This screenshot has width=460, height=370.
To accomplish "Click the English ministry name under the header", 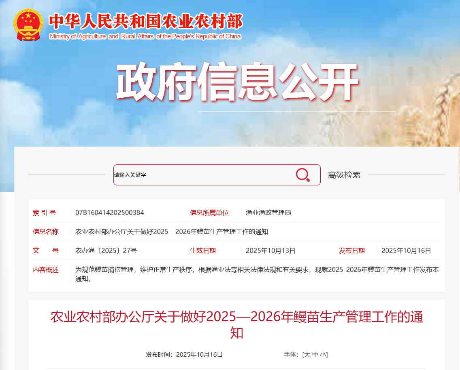I will click(x=145, y=36).
